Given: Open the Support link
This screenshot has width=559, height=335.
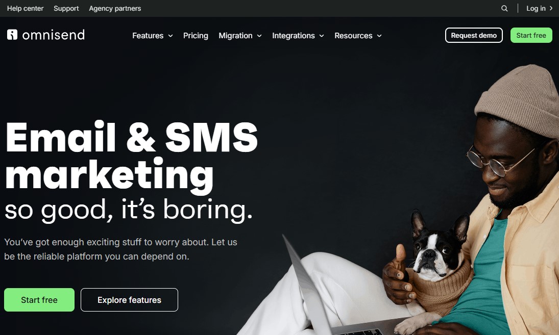Looking at the screenshot, I should (x=66, y=8).
